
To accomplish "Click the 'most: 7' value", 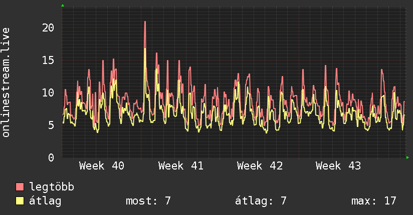I will pyautogui.click(x=148, y=201).
